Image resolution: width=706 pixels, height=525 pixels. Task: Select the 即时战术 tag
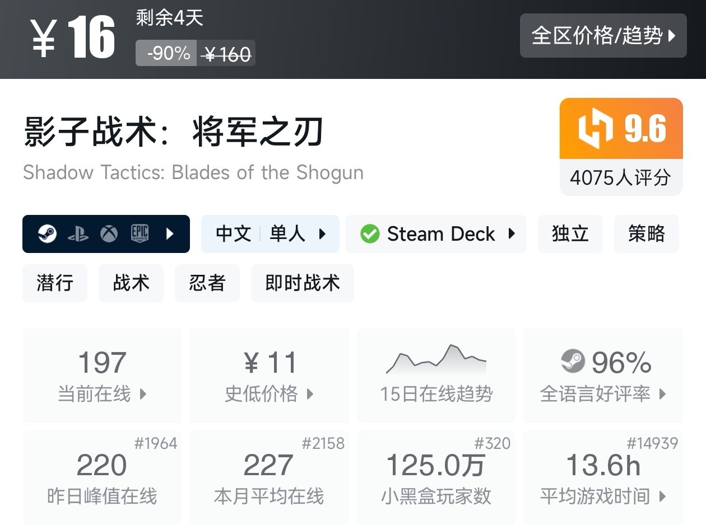pyautogui.click(x=302, y=283)
